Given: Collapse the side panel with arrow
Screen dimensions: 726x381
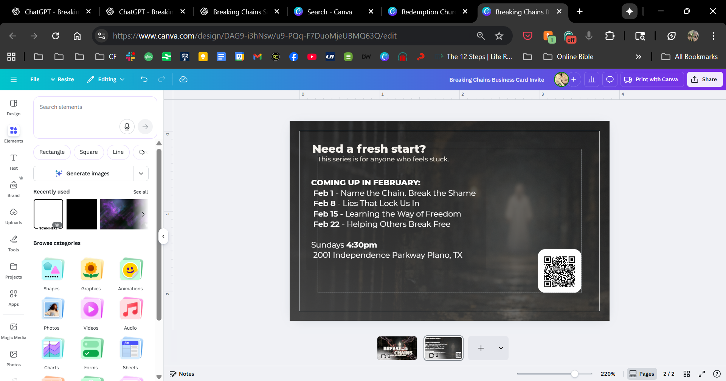Looking at the screenshot, I should pyautogui.click(x=163, y=236).
